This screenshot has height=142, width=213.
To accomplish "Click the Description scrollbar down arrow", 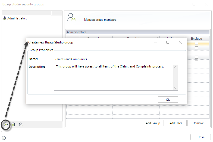I will pos(176,88).
